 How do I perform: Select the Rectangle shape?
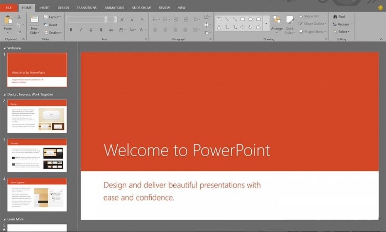(242, 19)
